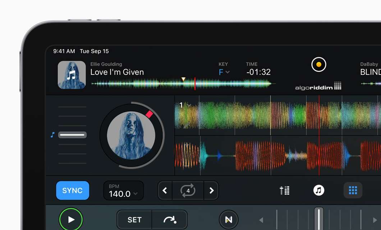
Task: Click the track overview waveform cue marker
Action: click(183, 79)
